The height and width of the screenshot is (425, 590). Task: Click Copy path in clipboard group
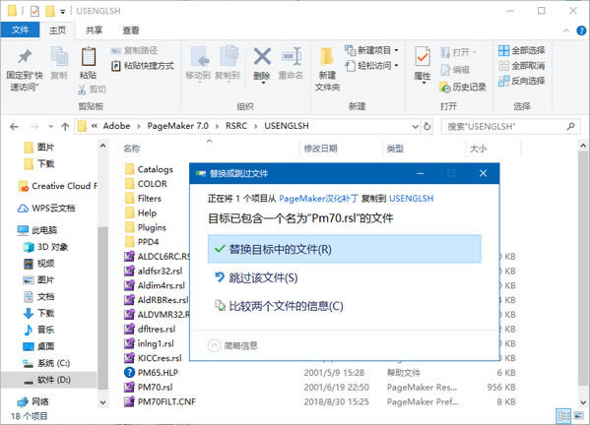coord(134,50)
